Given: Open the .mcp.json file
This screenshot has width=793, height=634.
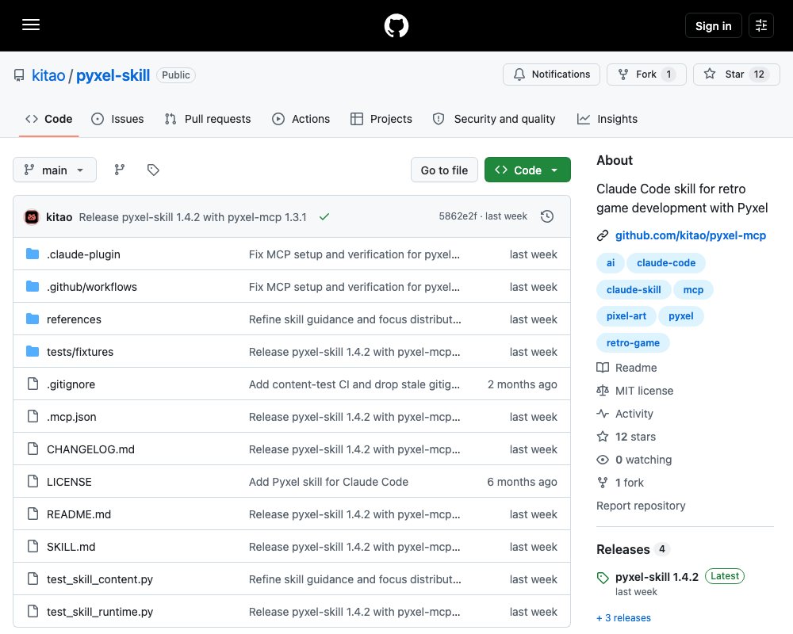Looking at the screenshot, I should tap(71, 417).
